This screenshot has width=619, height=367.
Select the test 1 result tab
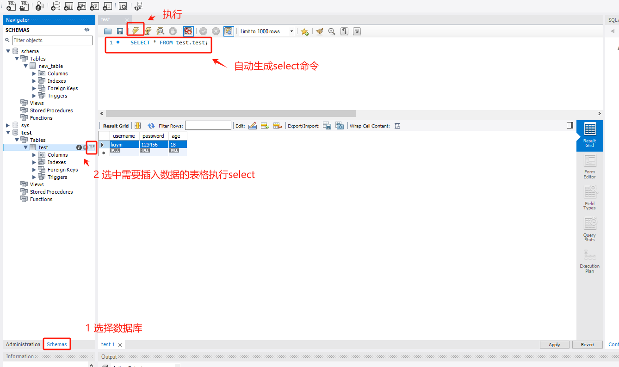coord(108,344)
